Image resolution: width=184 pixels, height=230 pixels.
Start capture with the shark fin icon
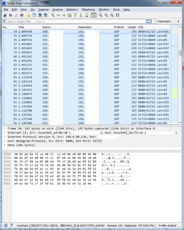5,15
